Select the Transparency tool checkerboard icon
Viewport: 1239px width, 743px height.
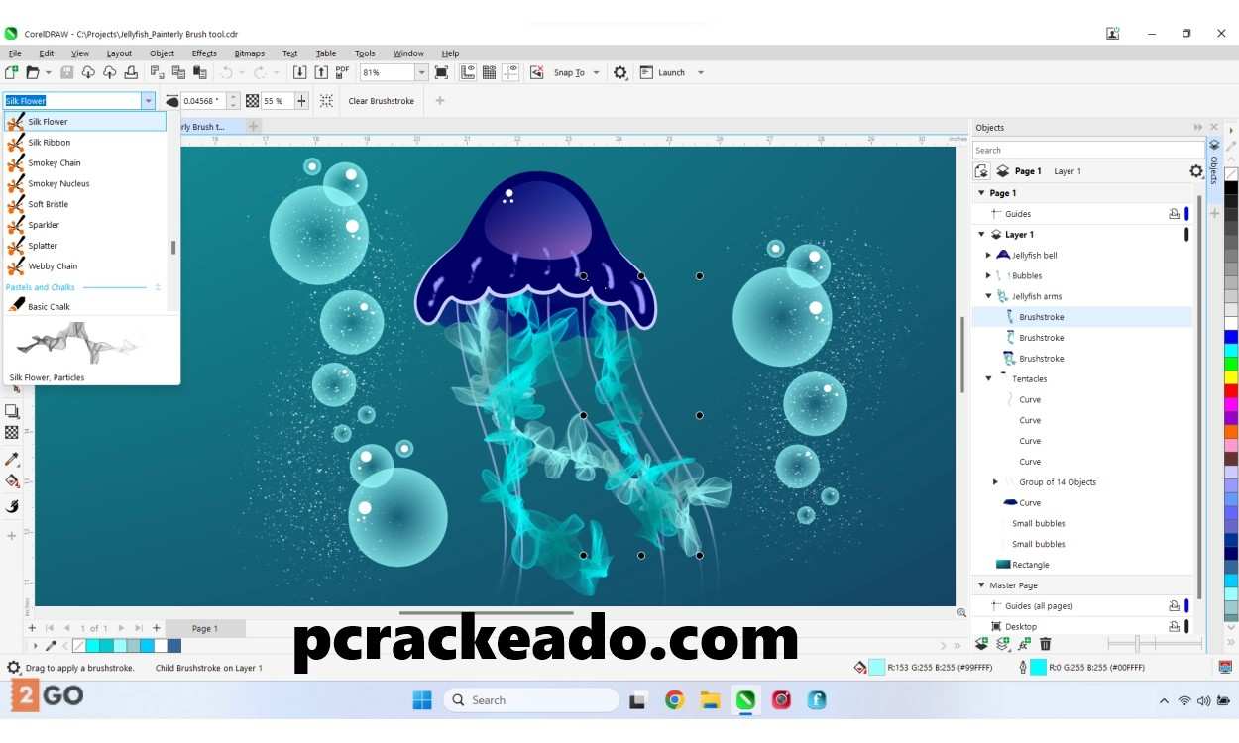(12, 432)
